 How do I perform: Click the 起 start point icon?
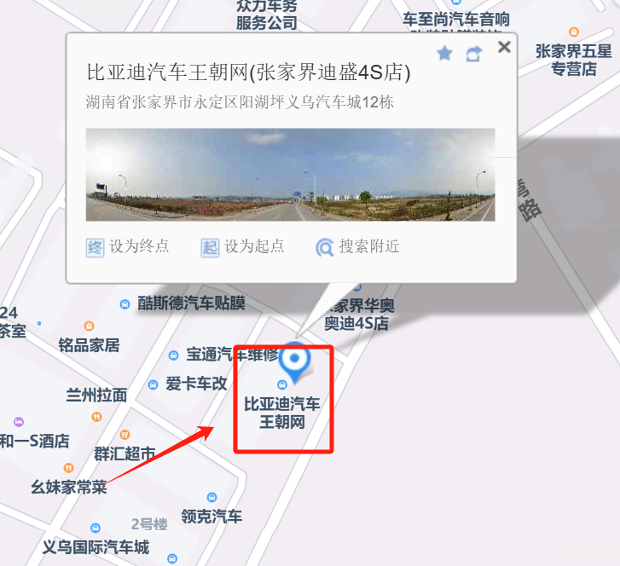[x=210, y=248]
